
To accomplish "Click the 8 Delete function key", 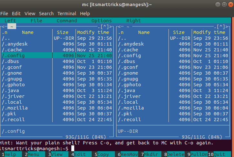I will 174,154.
